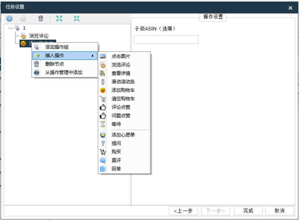This screenshot has width=299, height=221.
Task: Select 清空购物车 cart option
Action: [123, 99]
